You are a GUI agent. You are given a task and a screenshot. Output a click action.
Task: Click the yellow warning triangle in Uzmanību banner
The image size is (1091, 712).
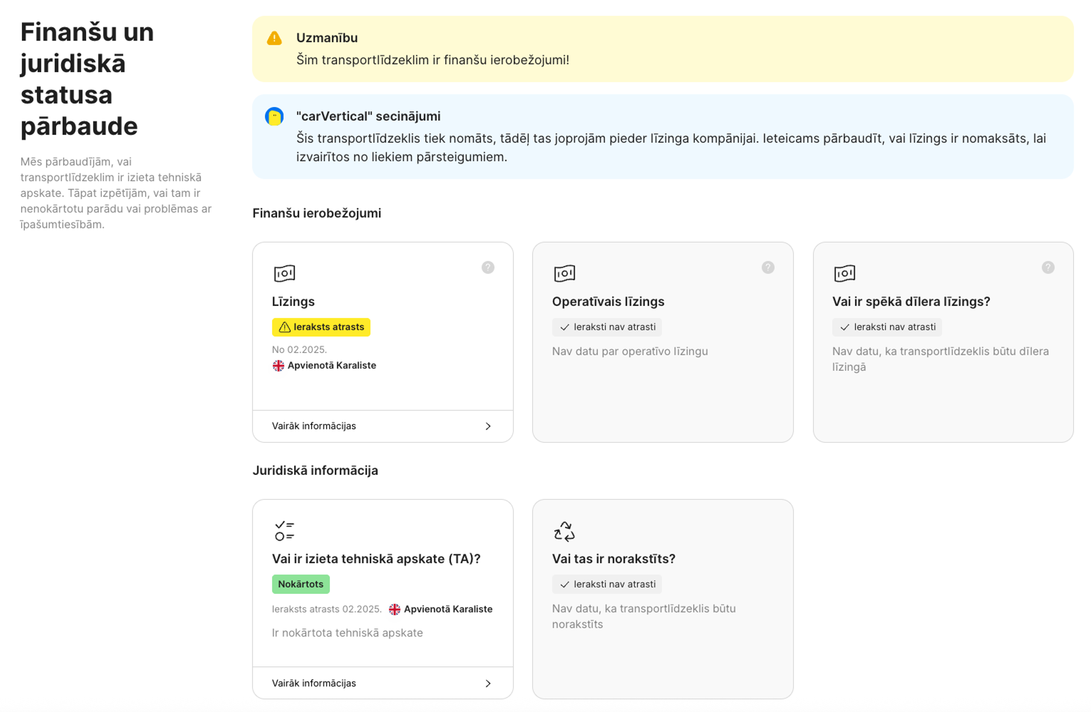coord(274,38)
